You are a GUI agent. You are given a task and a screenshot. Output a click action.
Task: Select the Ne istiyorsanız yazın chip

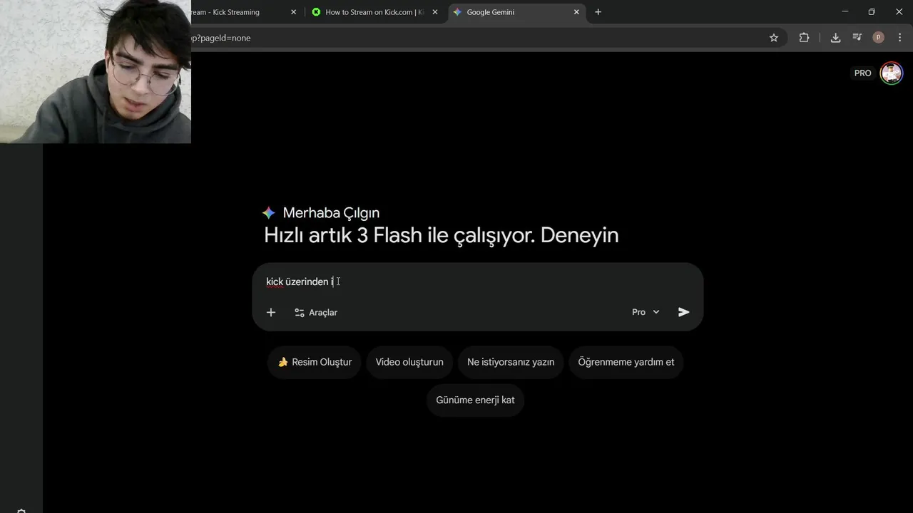click(x=511, y=362)
